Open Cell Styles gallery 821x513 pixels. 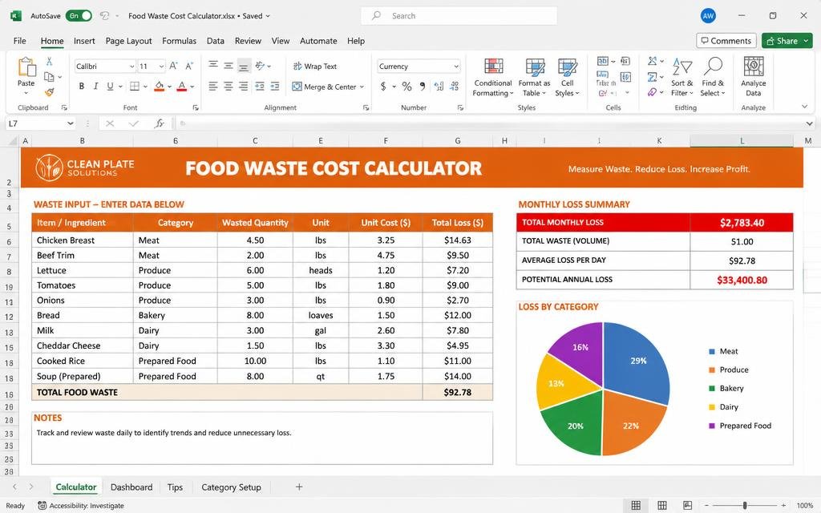click(567, 77)
